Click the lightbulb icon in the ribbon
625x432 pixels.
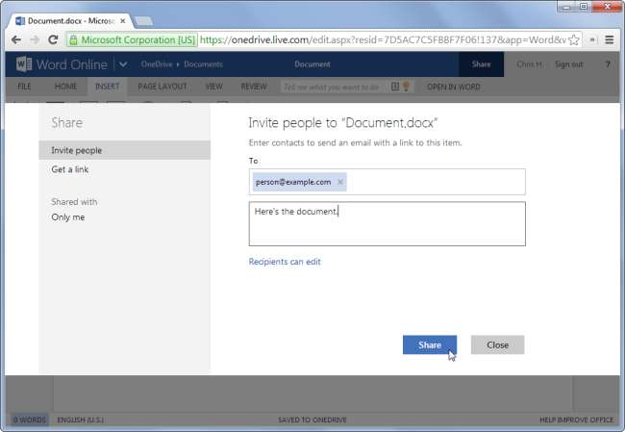406,87
